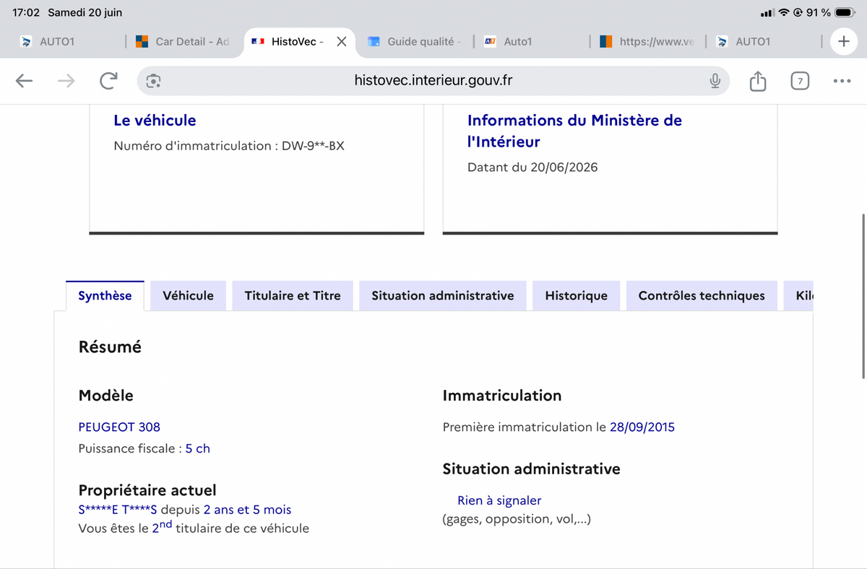Open the share sheet icon

pos(757,81)
